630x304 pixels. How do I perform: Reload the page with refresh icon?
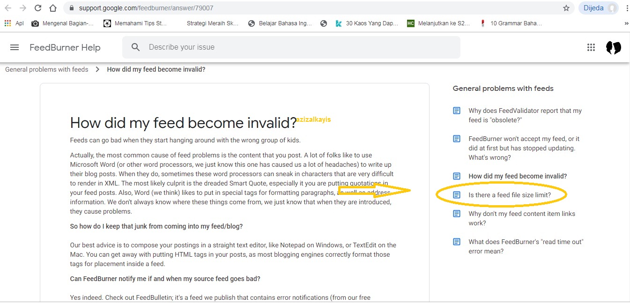(x=38, y=8)
